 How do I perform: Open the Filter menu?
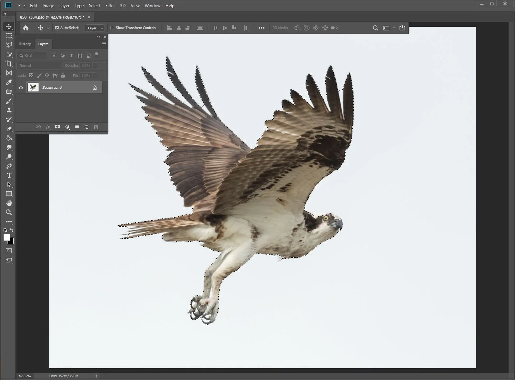(110, 6)
